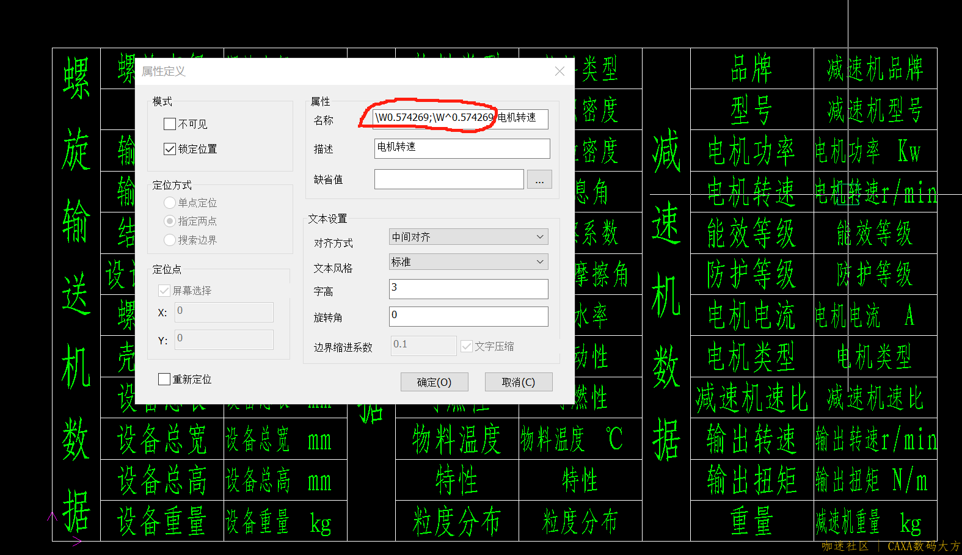Click the 字高 text height field
Viewport: 962px width, 555px height.
(468, 289)
